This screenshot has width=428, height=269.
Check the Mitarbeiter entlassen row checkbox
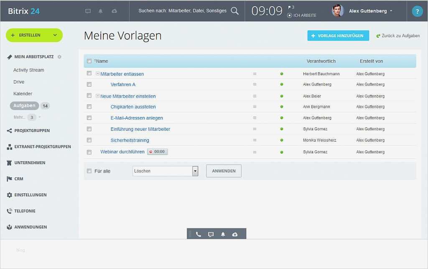pyautogui.click(x=89, y=74)
